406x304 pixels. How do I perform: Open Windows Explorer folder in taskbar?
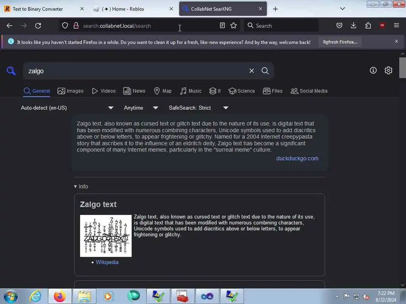coord(84,296)
